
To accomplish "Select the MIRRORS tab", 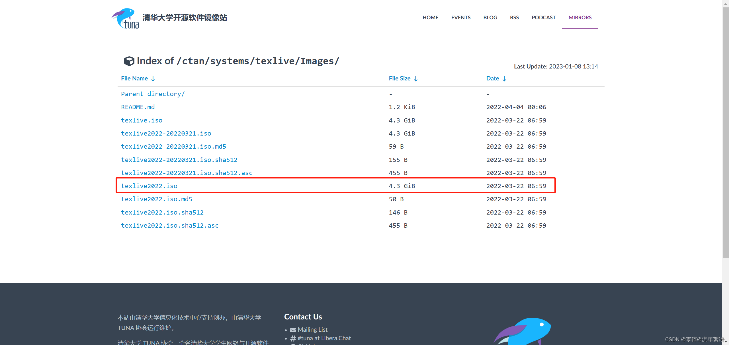I will point(580,18).
